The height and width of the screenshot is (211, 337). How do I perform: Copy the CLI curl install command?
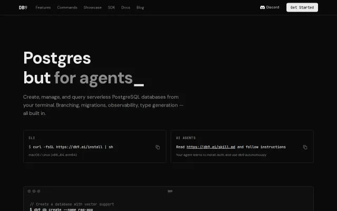click(x=157, y=147)
